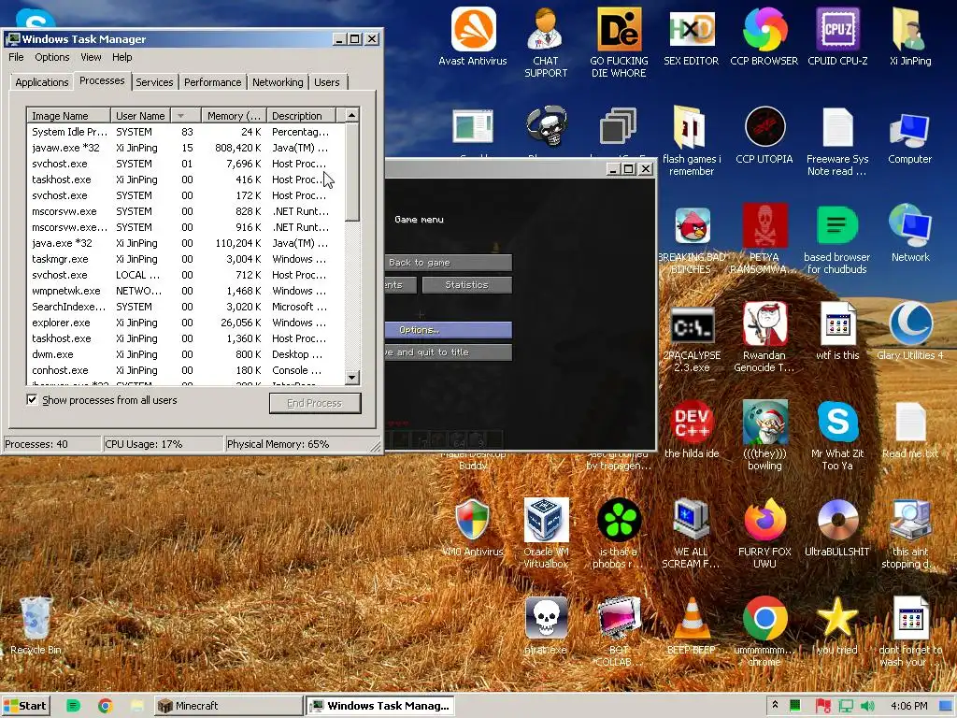Click the process list scroll-up arrow

(352, 115)
